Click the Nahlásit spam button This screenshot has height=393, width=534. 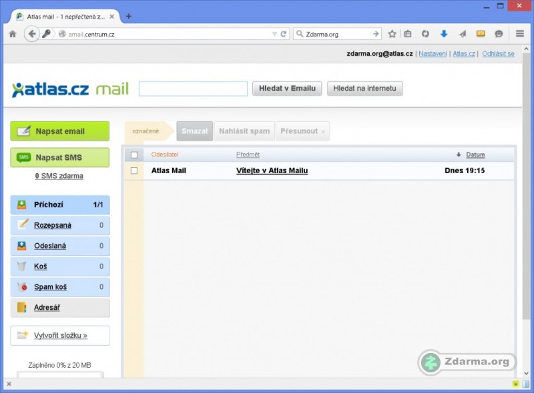(244, 131)
